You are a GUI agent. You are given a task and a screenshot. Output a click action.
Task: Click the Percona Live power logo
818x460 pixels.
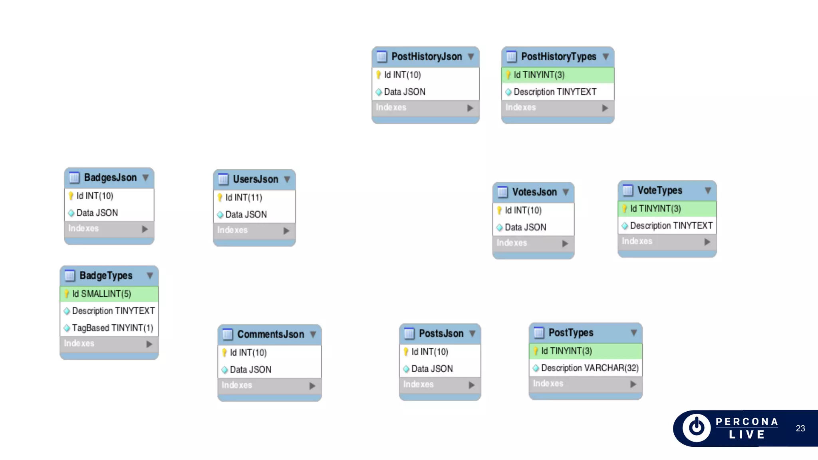coord(696,428)
